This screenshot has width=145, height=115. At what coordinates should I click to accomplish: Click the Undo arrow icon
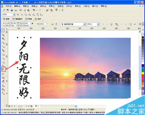tap(34, 10)
